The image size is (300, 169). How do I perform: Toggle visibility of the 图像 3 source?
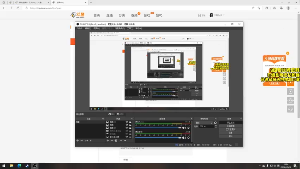tap(127, 122)
